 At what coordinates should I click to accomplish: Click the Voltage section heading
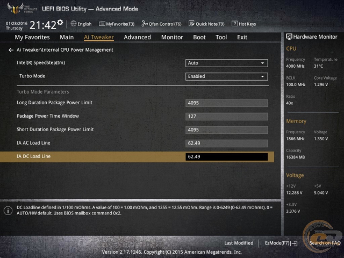tap(295, 175)
